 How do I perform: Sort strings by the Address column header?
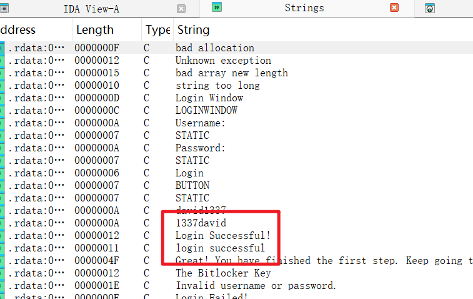pos(17,30)
